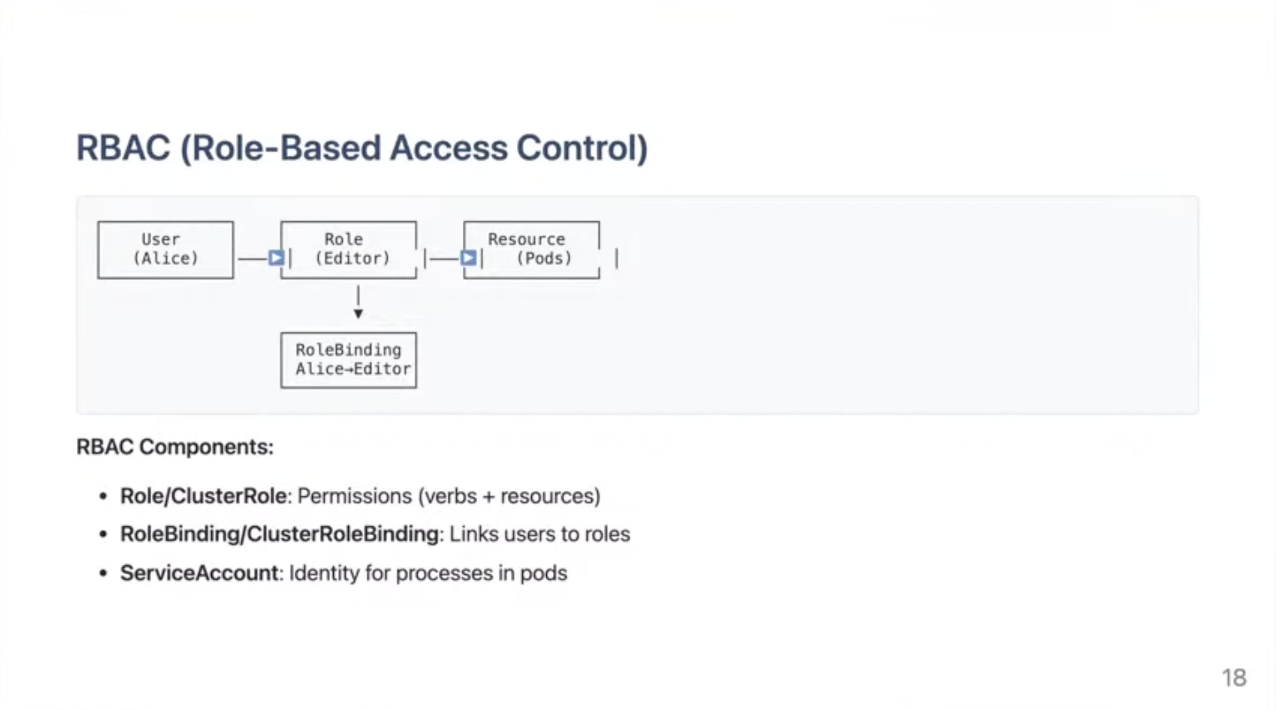This screenshot has height=710, width=1276.
Task: Click 'Identity for processes in pods' text
Action: click(x=428, y=573)
